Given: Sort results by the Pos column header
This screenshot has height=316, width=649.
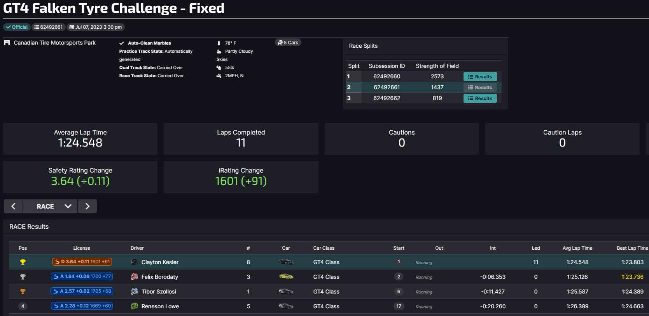Looking at the screenshot, I should click(23, 248).
